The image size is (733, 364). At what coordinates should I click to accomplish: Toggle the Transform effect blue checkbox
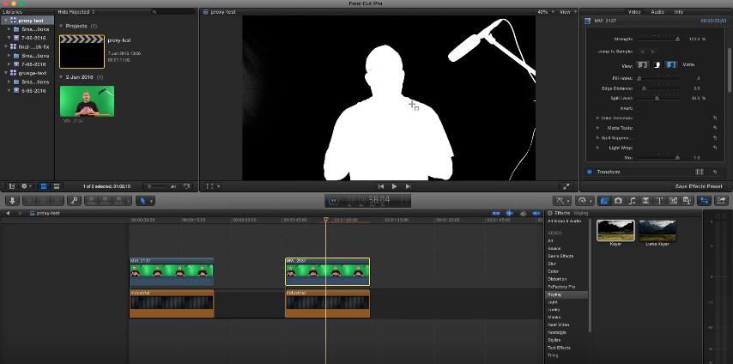pyautogui.click(x=590, y=173)
